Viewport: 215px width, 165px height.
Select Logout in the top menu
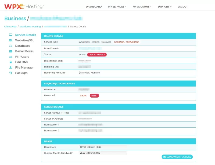pyautogui.click(x=183, y=7)
